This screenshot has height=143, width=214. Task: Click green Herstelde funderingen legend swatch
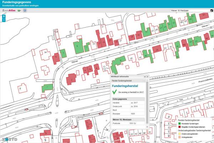point(179,123)
